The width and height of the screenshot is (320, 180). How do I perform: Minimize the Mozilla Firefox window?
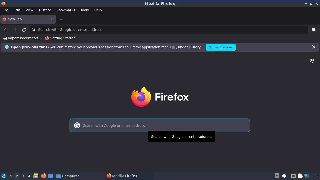coord(306,4)
